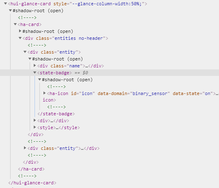Collapse the div class entities no-header node
The height and width of the screenshot is (188, 219).
tap(20, 38)
